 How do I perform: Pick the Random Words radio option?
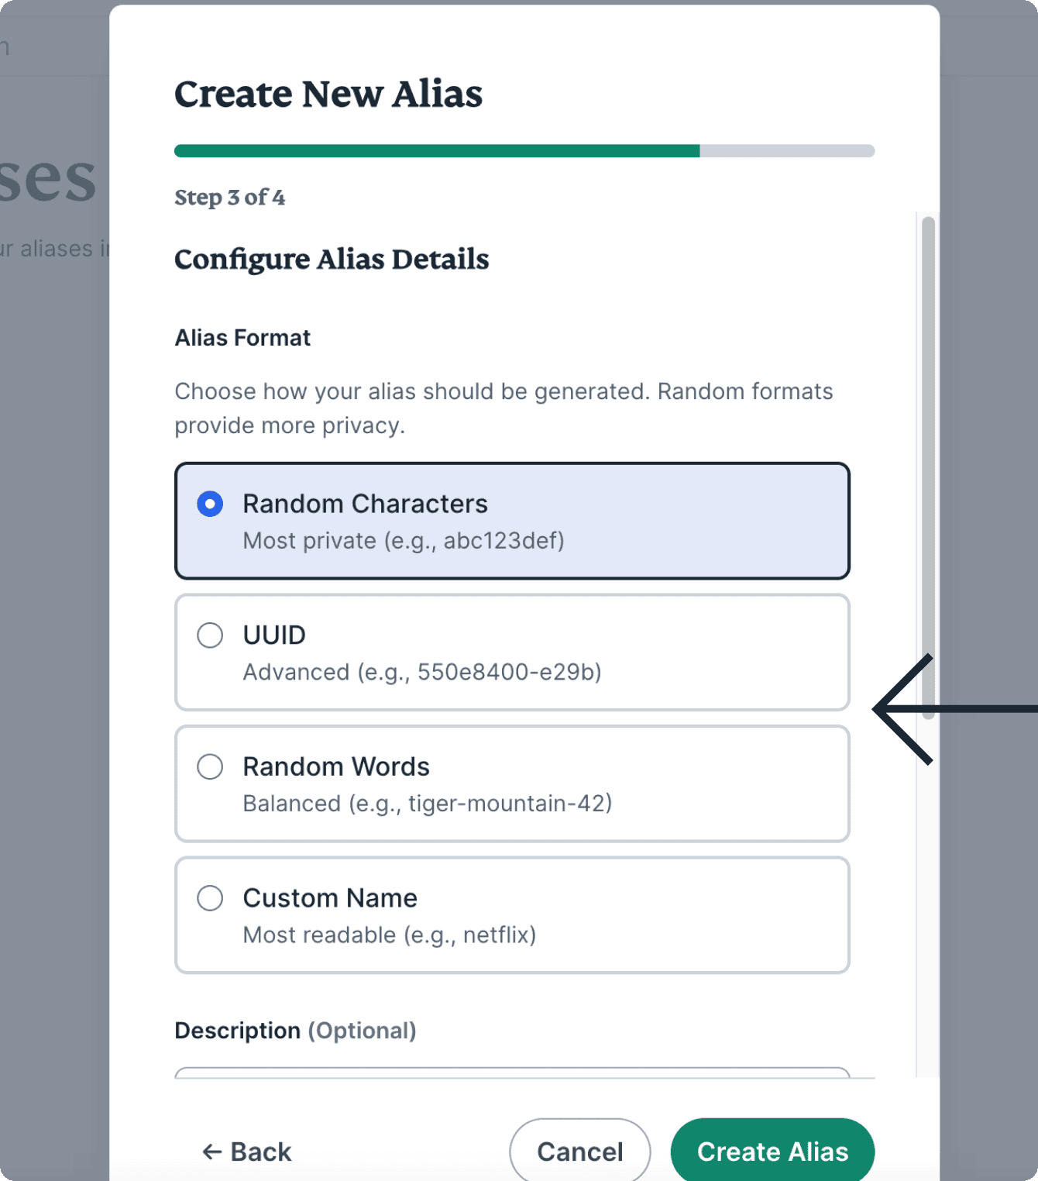210,767
